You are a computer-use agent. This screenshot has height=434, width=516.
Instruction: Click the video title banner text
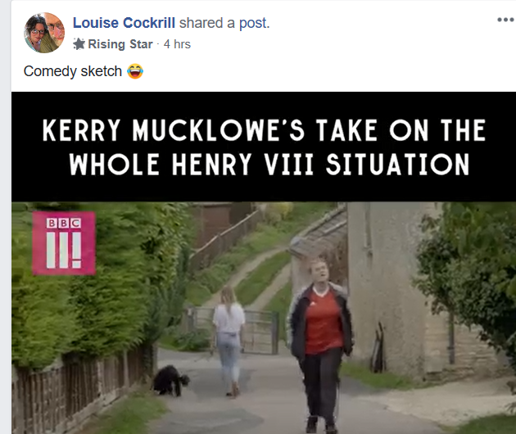point(264,147)
